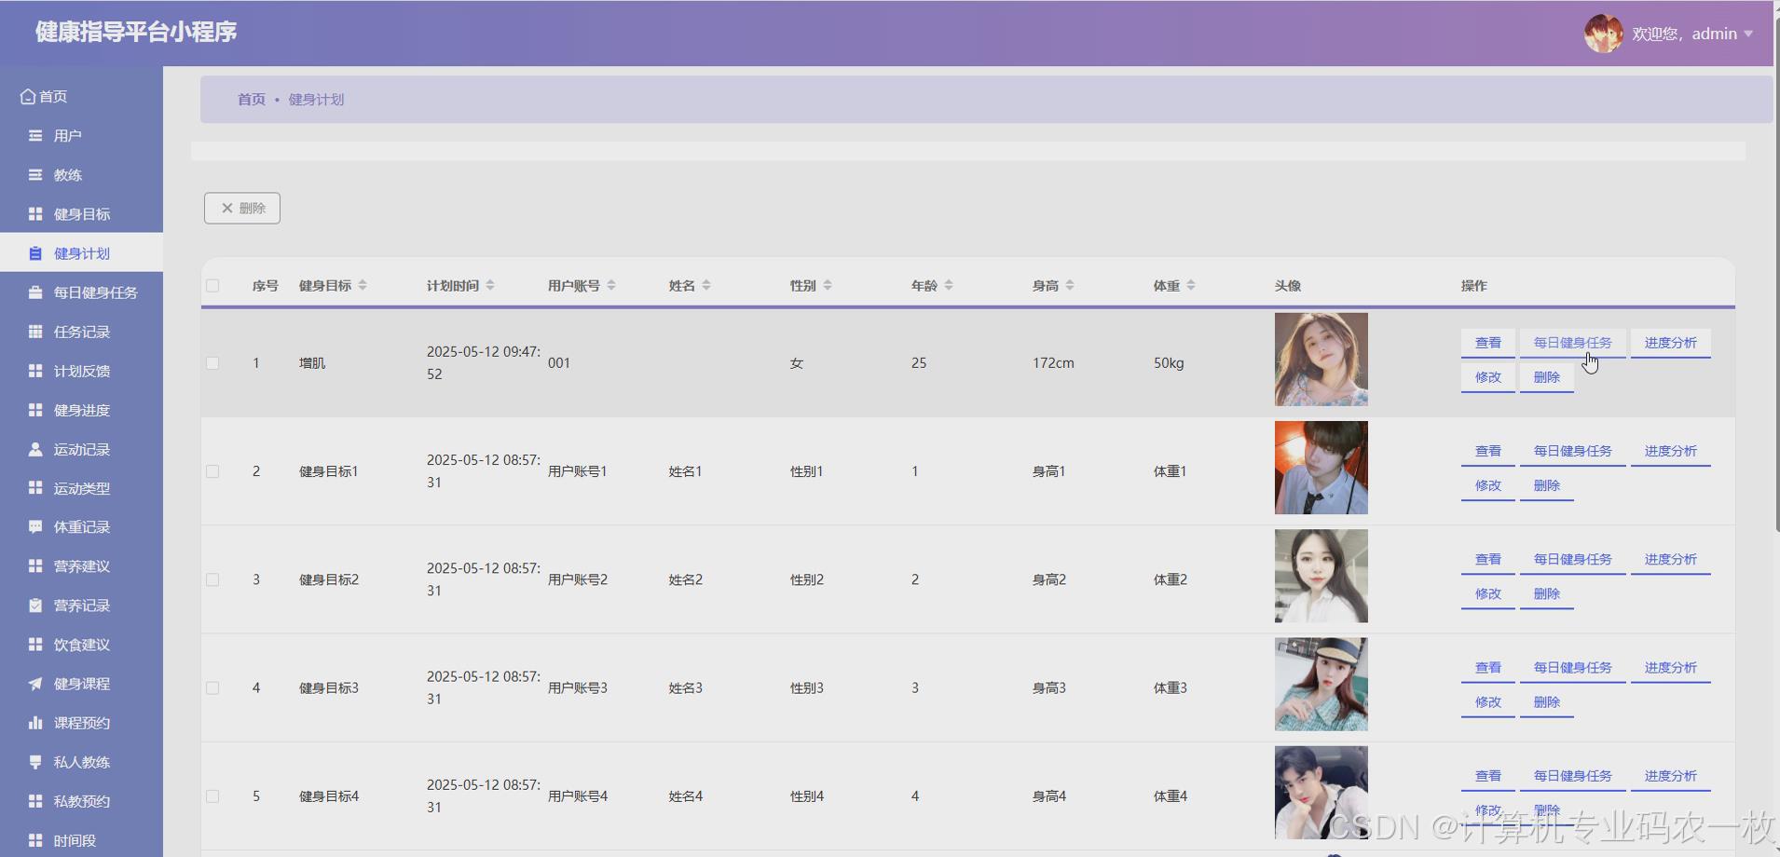This screenshot has width=1780, height=857.
Task: Click the 健身计划 breadcrumb text
Action: (316, 100)
